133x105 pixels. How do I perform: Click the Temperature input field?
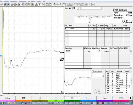97,75
